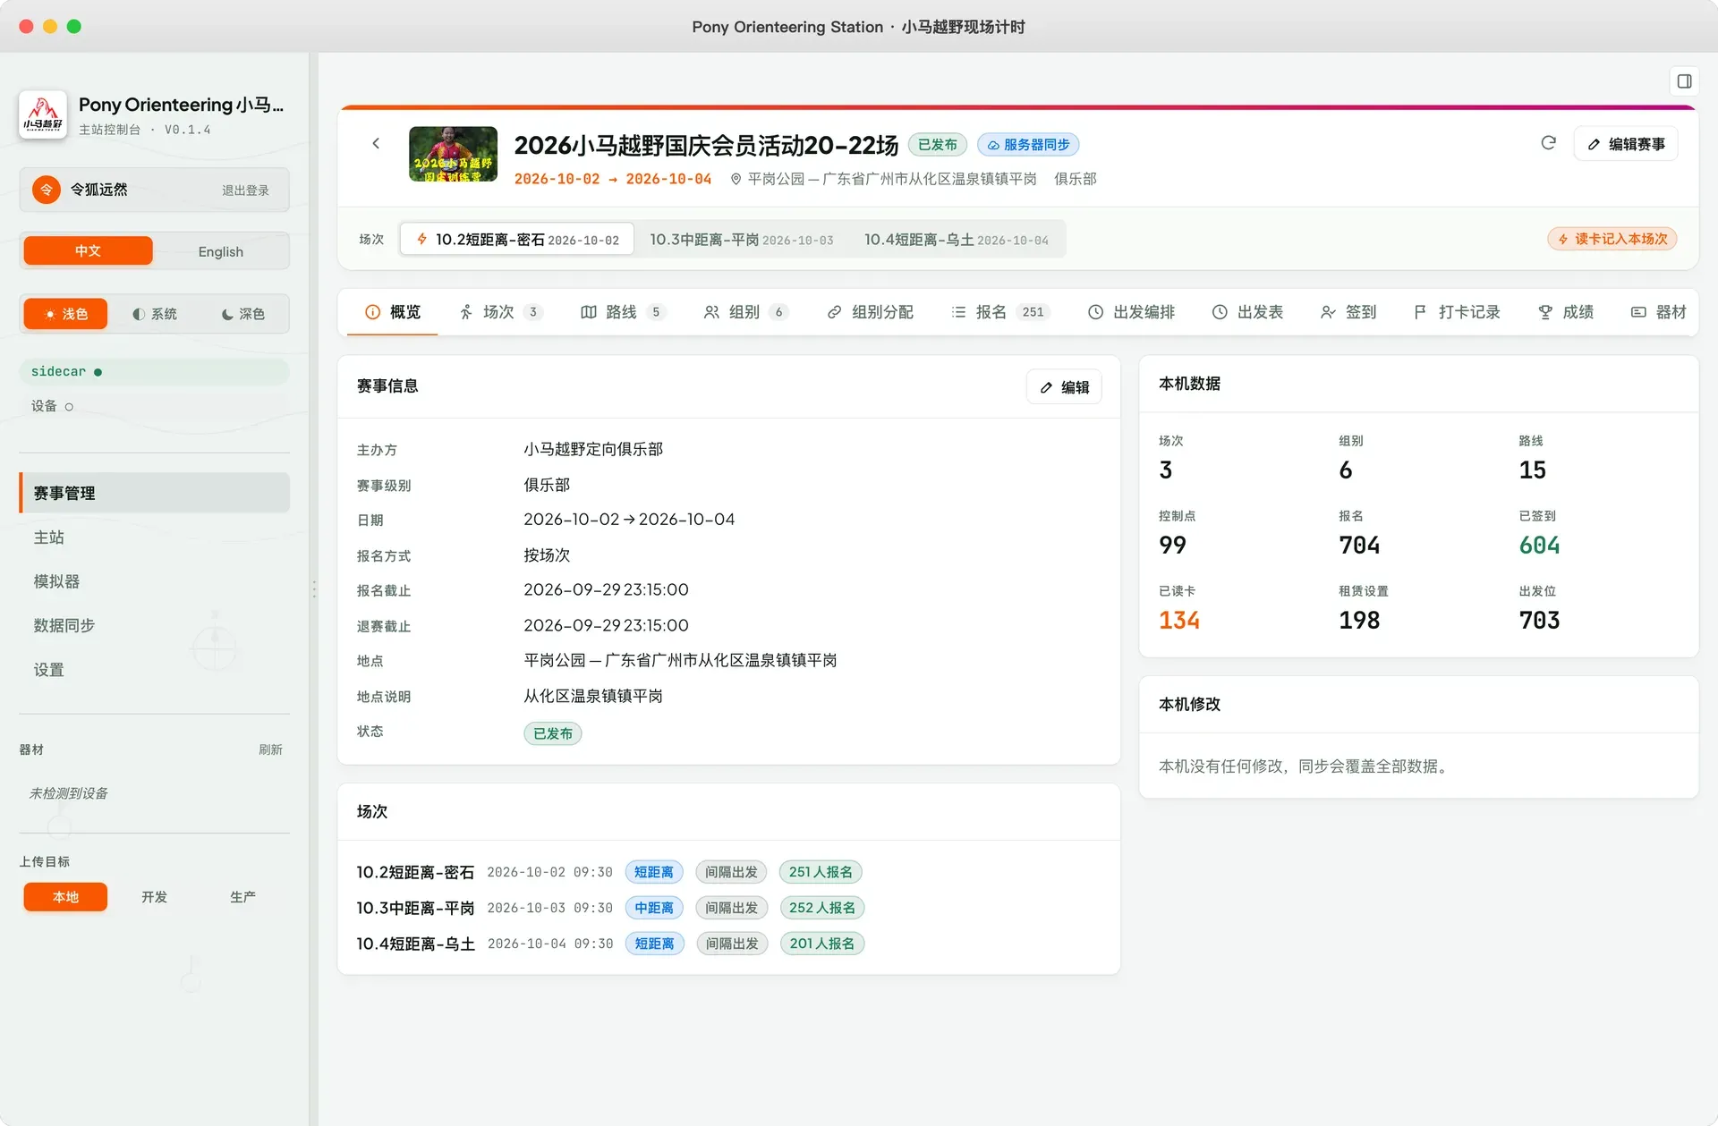
Task: Switch language to English
Action: 220,251
